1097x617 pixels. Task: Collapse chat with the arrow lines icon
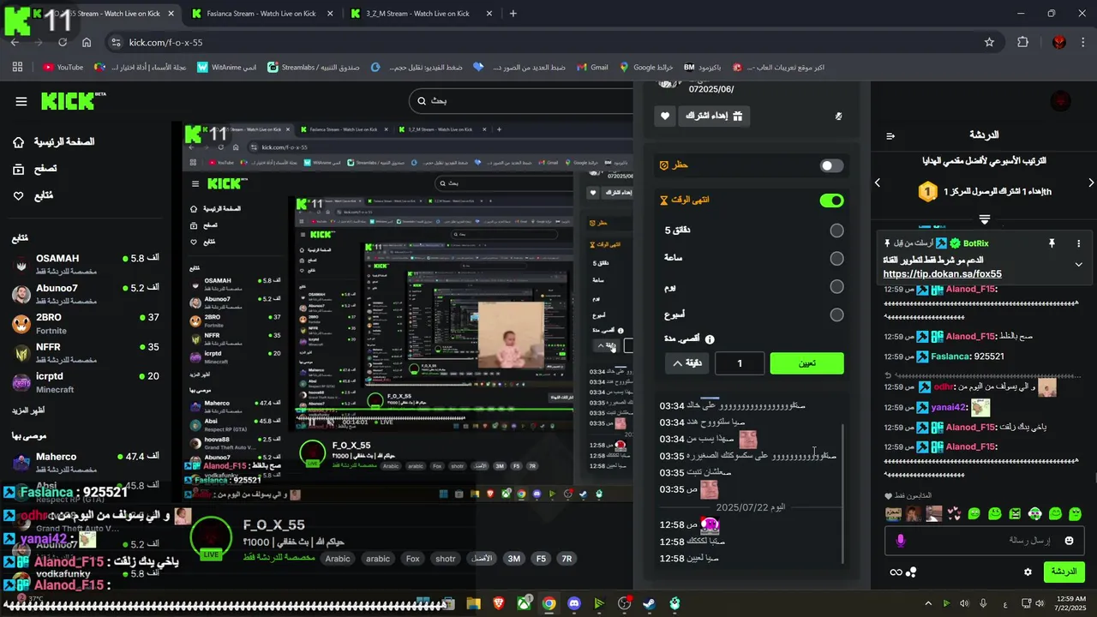pyautogui.click(x=890, y=135)
